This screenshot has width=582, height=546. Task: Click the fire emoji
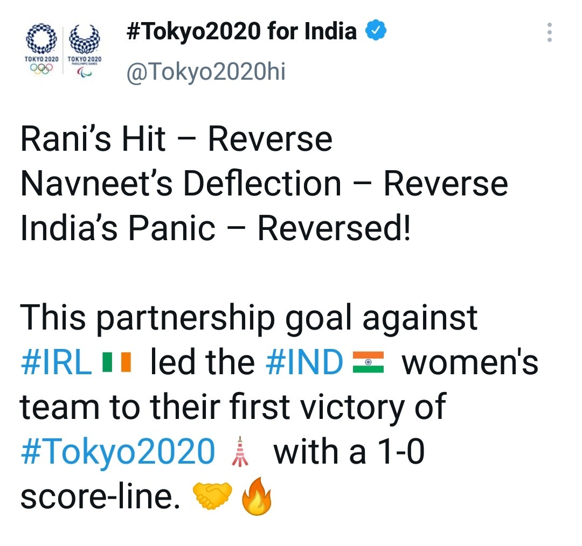(257, 497)
